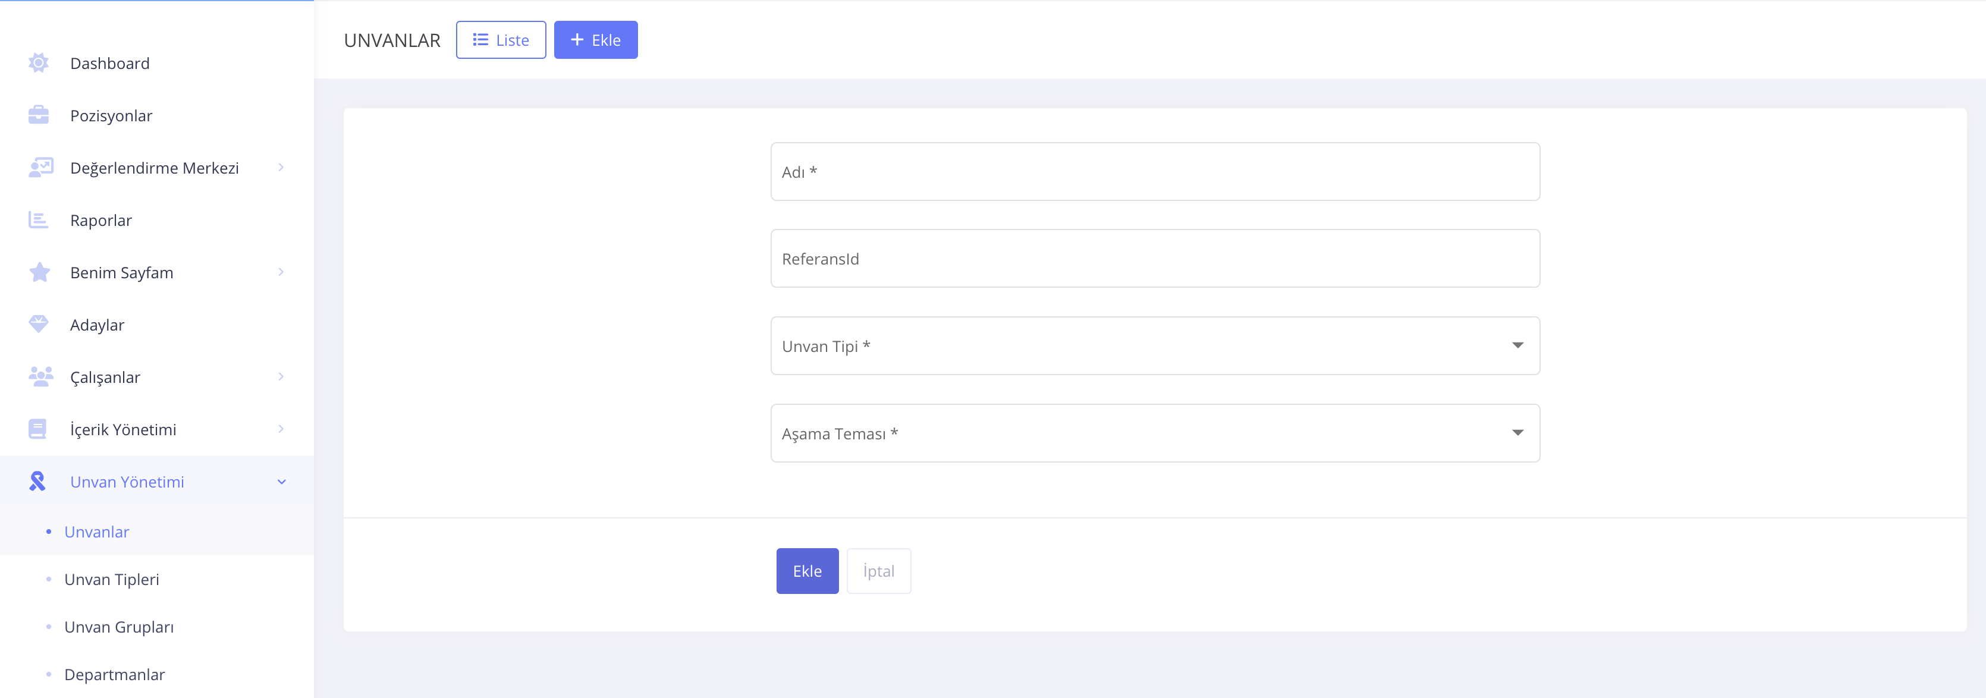
Task: Click the Dashboard gear icon
Action: pos(39,63)
